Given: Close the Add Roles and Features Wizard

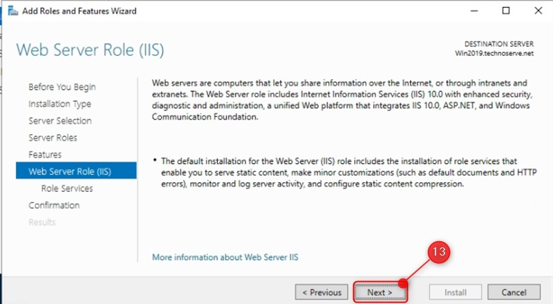Looking at the screenshot, I should coord(537,11).
